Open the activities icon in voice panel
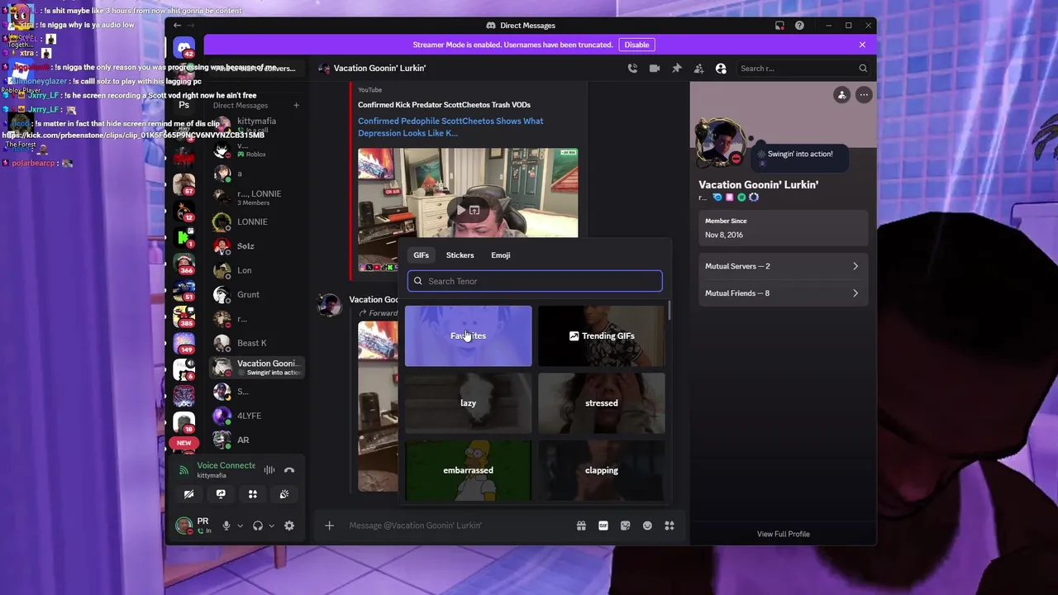Image resolution: width=1058 pixels, height=595 pixels. [253, 494]
